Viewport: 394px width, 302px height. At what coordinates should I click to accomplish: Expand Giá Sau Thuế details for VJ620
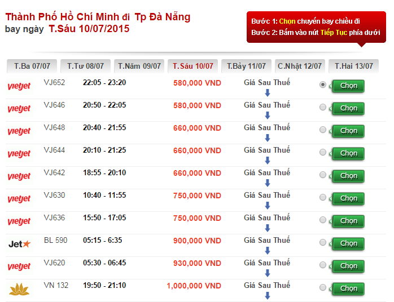(267, 263)
